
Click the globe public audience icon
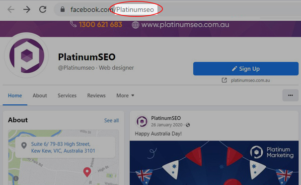coord(188,125)
